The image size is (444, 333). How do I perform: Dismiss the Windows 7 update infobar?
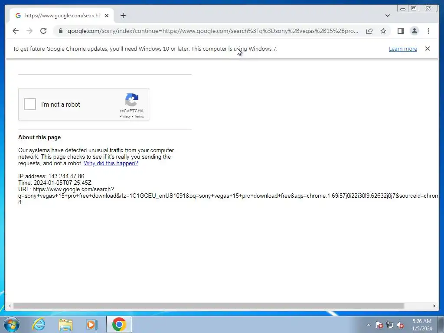click(x=428, y=49)
